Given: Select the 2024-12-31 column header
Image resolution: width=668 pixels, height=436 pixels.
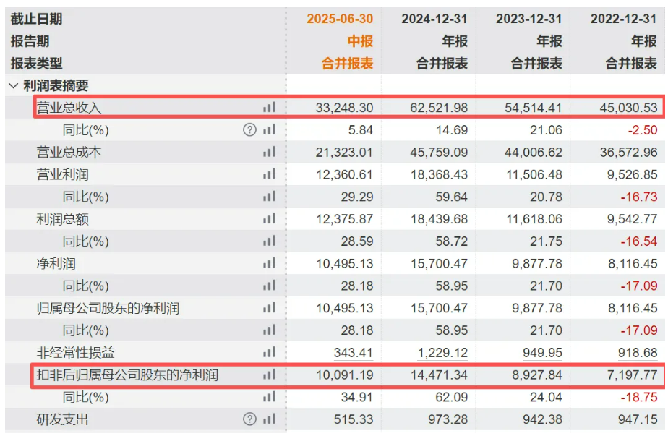Looking at the screenshot, I should coord(434,20).
